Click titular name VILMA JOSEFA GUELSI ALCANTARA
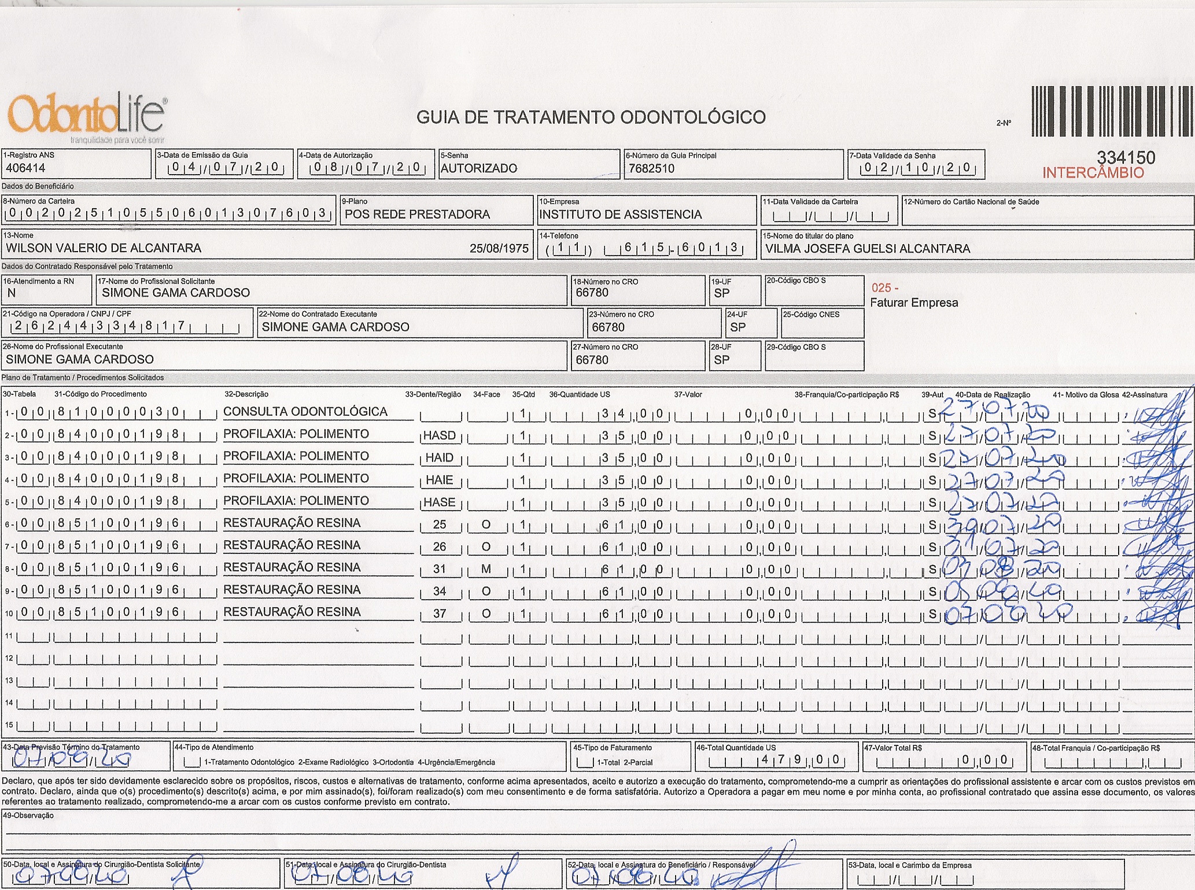This screenshot has height=890, width=1195. tap(868, 249)
